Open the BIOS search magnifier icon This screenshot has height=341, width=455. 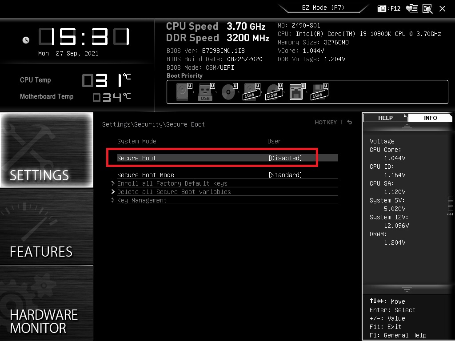pos(427,9)
